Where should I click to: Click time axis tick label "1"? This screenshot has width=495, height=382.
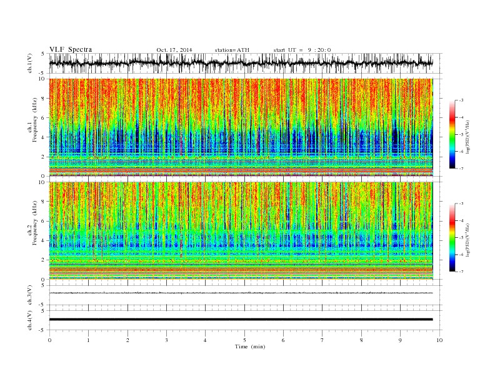tap(88, 340)
